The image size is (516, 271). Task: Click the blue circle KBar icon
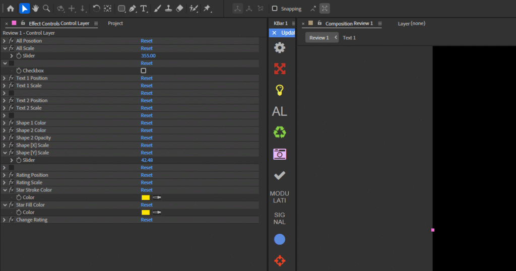(279, 239)
